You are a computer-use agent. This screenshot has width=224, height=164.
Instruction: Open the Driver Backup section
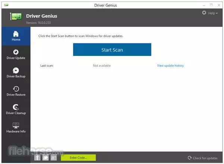[x=16, y=73]
